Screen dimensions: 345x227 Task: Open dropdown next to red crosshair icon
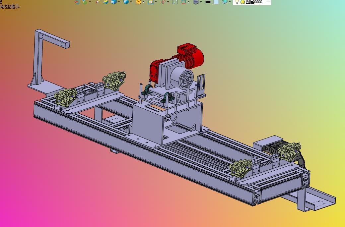tap(168, 2)
